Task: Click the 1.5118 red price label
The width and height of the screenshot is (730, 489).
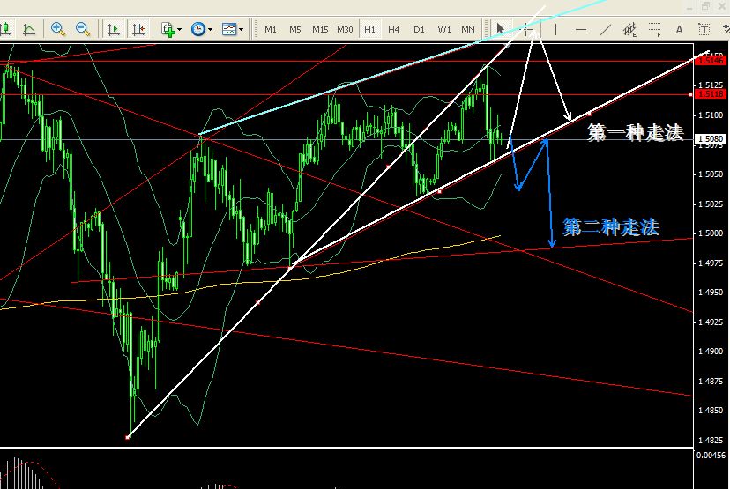Action: click(711, 94)
